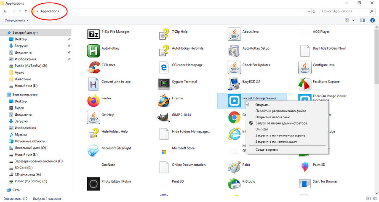Select the Convert .ahk to .exe icon
379x202 pixels.
pos(93,84)
